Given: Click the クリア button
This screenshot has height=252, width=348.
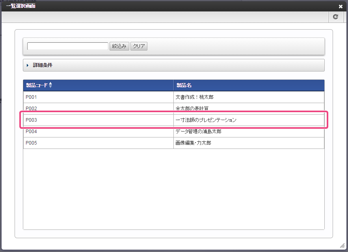Looking at the screenshot, I should 139,46.
